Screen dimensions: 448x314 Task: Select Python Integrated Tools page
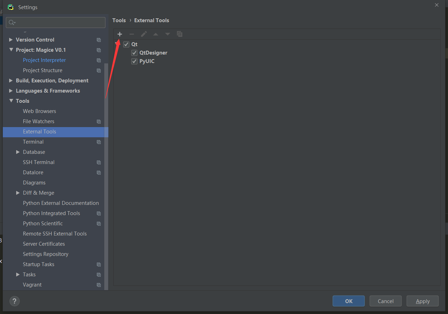click(51, 213)
